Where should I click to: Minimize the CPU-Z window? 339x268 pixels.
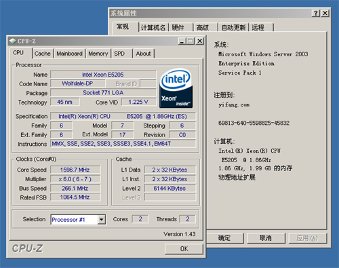pos(182,41)
